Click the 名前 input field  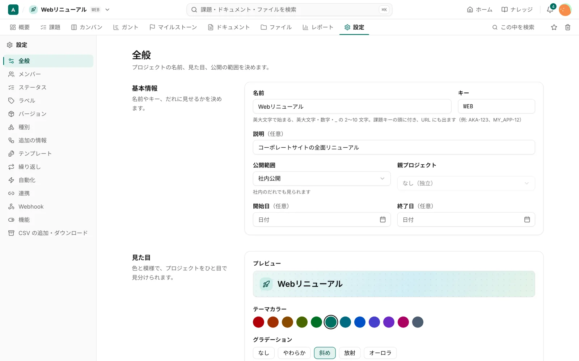click(352, 106)
